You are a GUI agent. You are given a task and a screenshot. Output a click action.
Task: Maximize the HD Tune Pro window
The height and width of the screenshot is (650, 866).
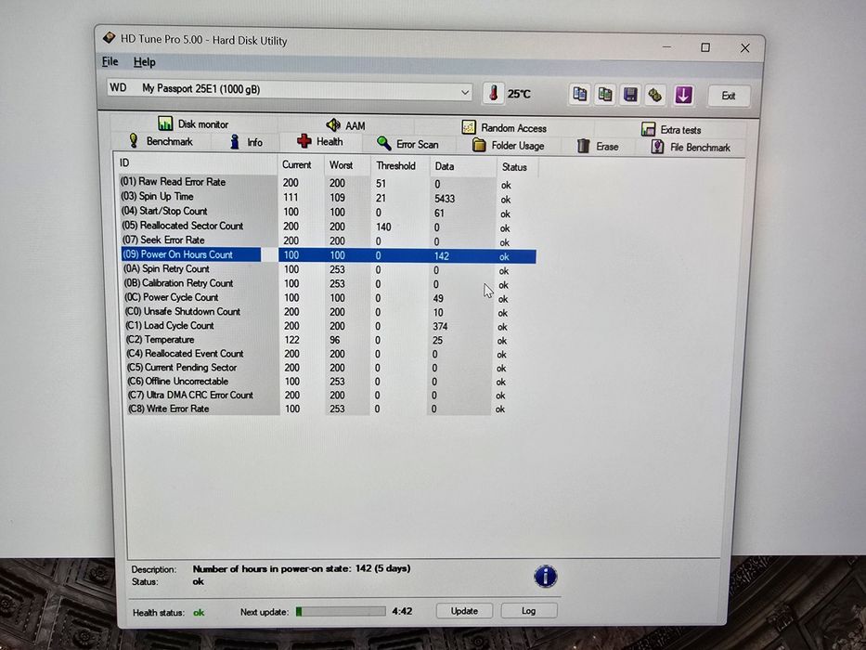pyautogui.click(x=705, y=47)
